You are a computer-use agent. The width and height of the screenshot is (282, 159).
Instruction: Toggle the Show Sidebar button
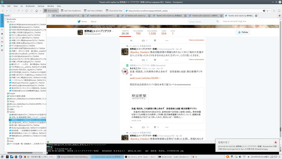[51, 11]
